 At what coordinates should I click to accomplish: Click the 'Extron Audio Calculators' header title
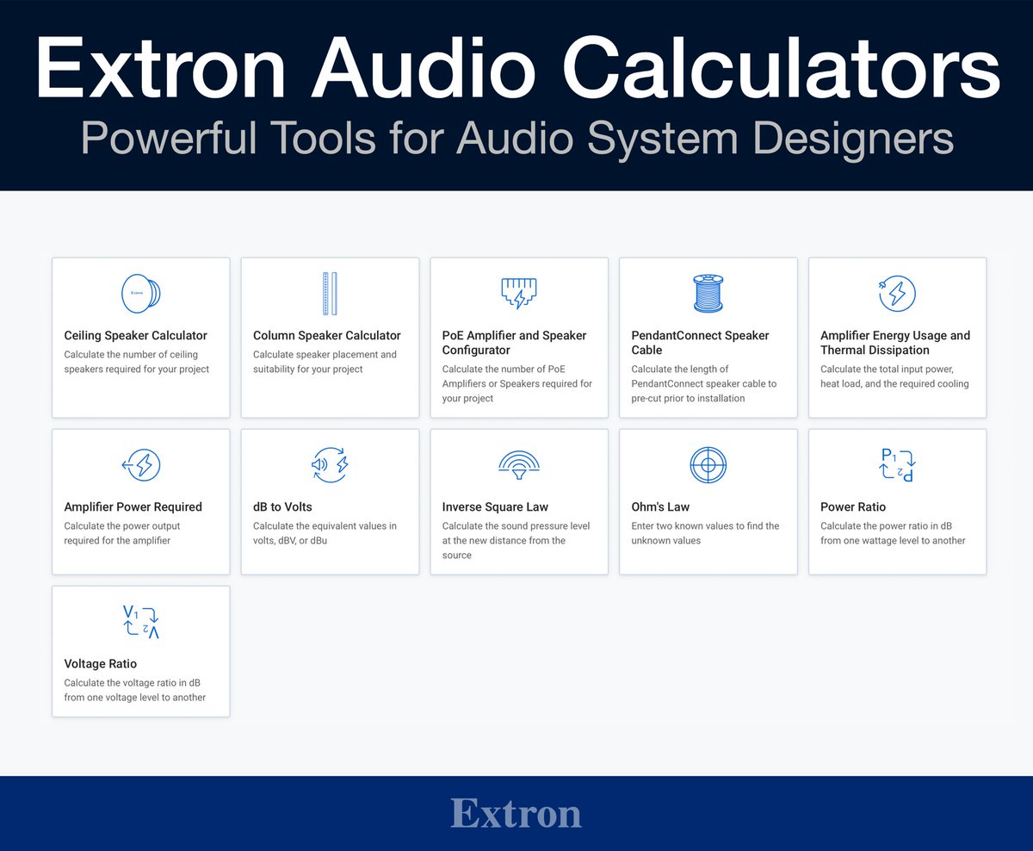pyautogui.click(x=517, y=66)
